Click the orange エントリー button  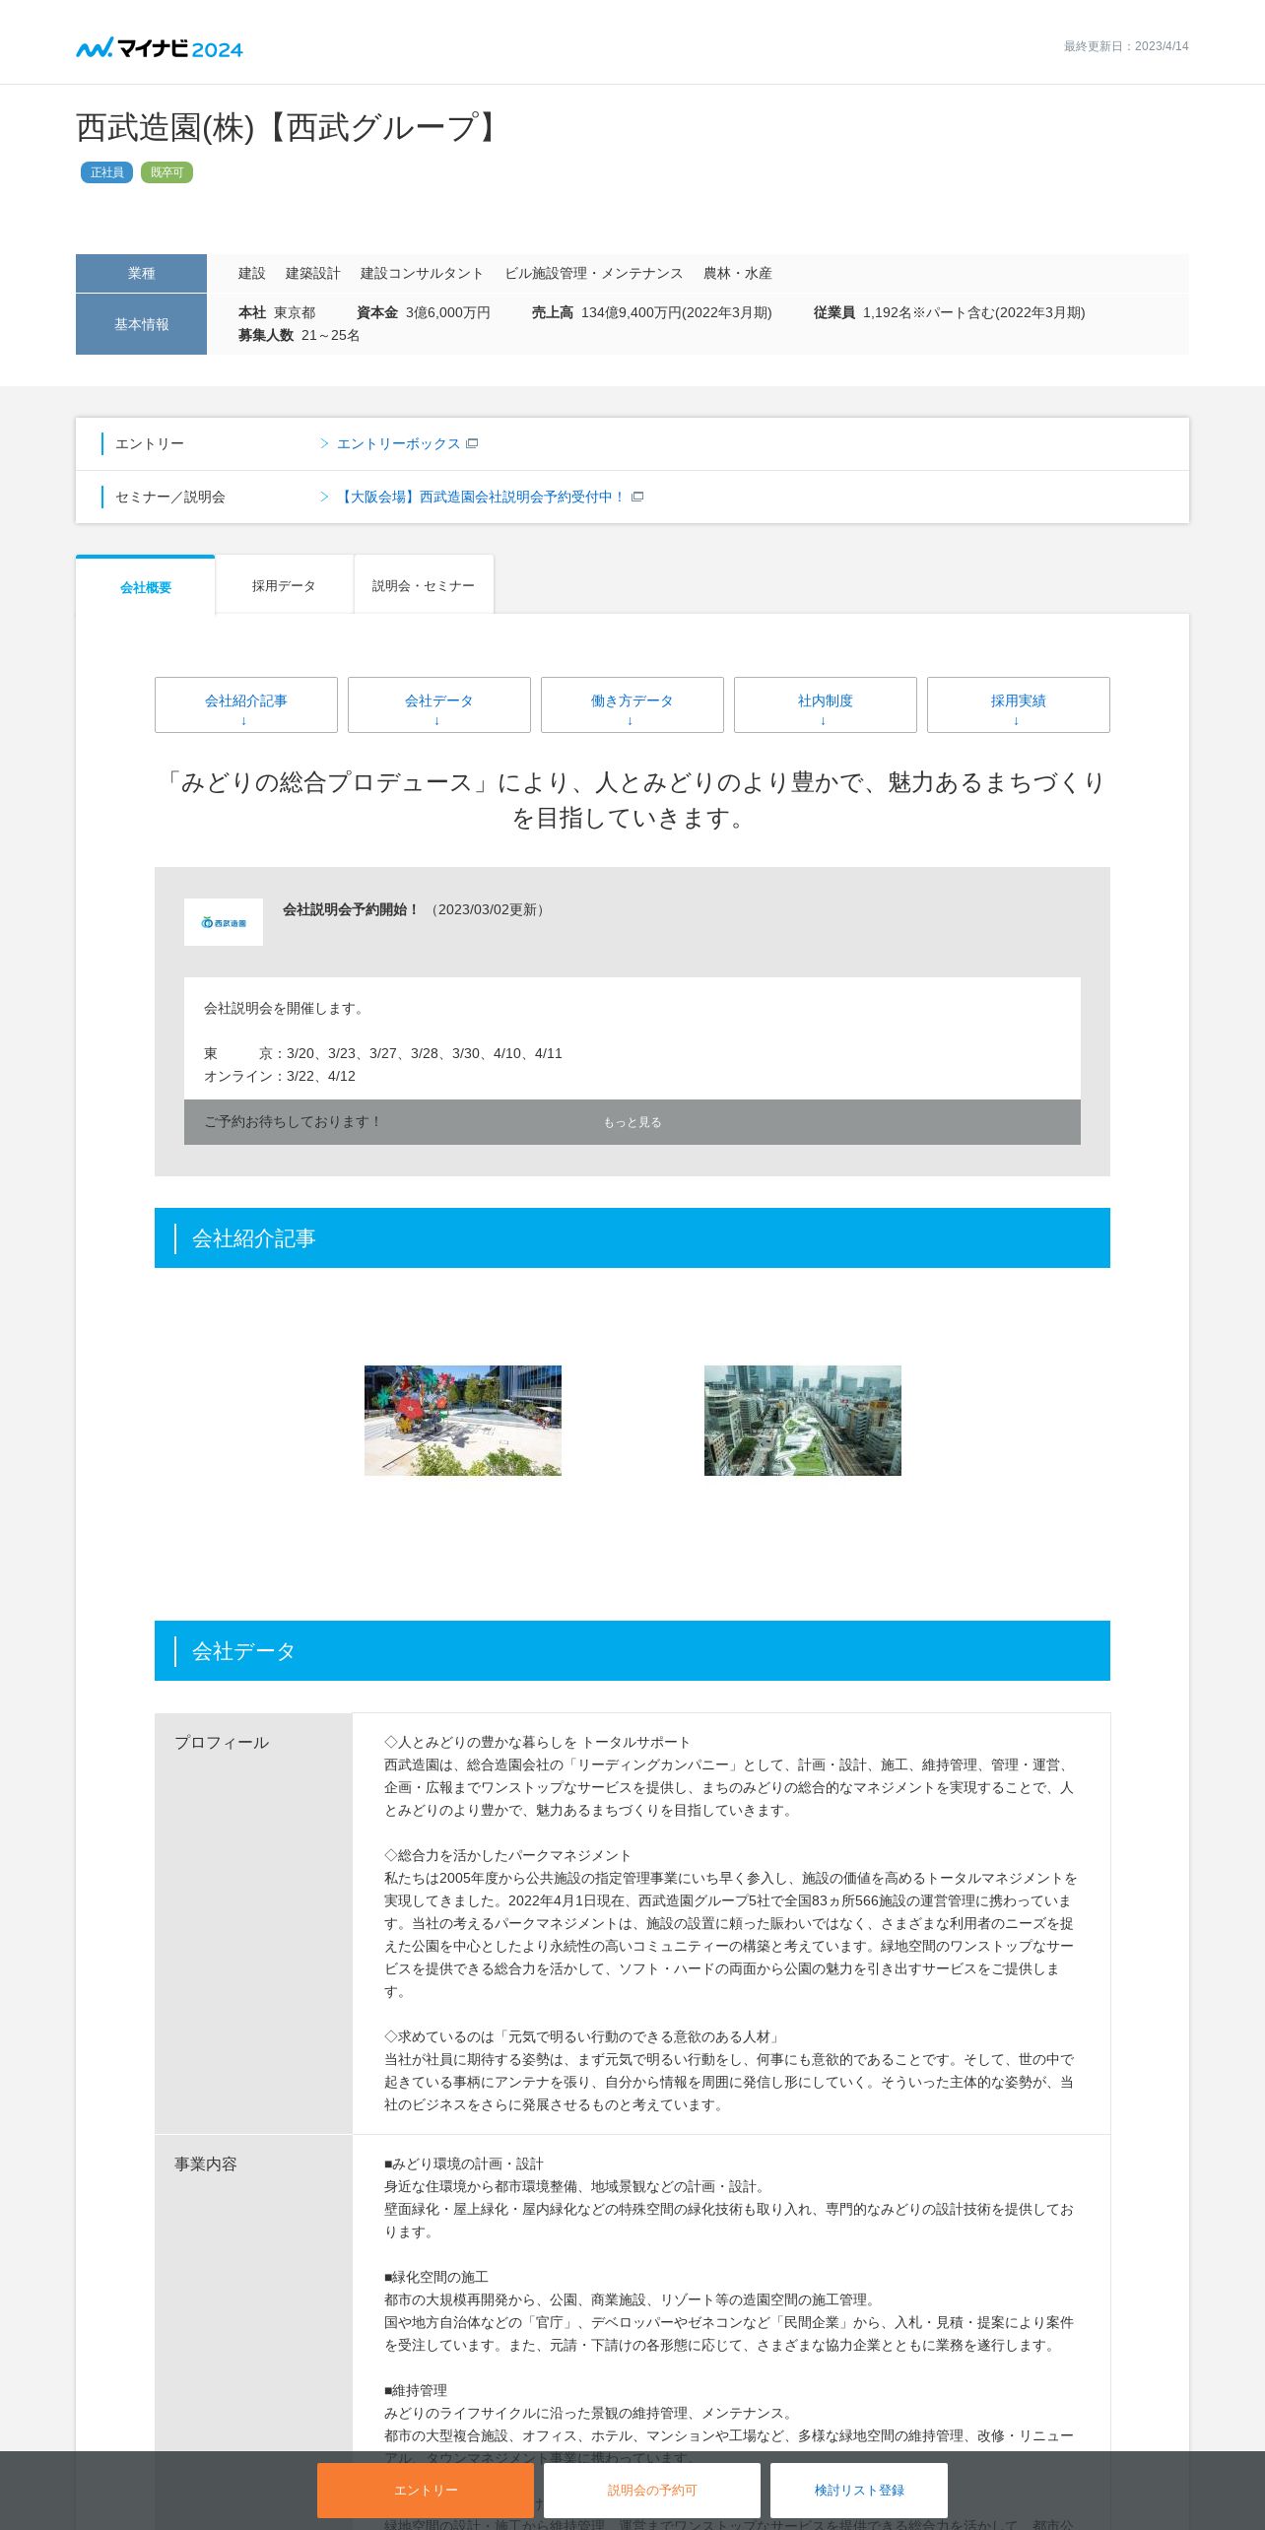coord(426,2491)
